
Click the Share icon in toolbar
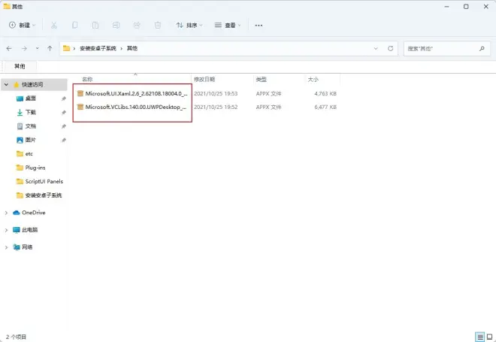tap(137, 25)
